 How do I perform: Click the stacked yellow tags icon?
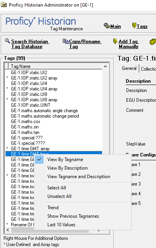(x=153, y=42)
